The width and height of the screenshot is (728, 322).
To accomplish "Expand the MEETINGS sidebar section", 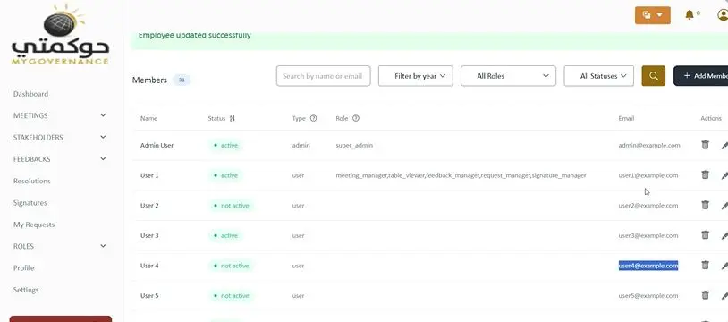I will pos(60,115).
